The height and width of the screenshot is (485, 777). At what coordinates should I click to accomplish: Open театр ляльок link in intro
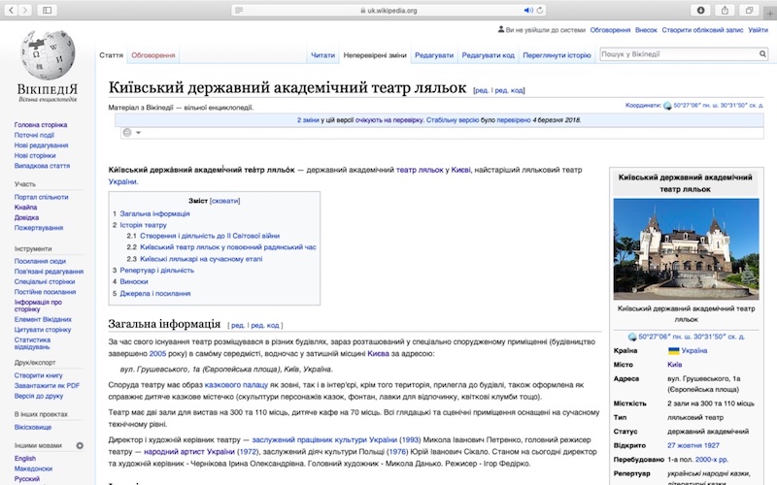(x=420, y=170)
